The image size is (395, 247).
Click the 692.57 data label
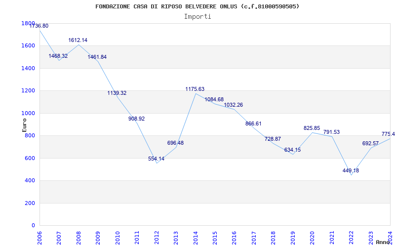pyautogui.click(x=371, y=143)
